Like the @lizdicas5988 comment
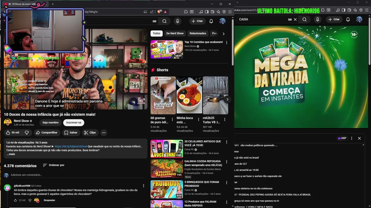 click(x=16, y=200)
